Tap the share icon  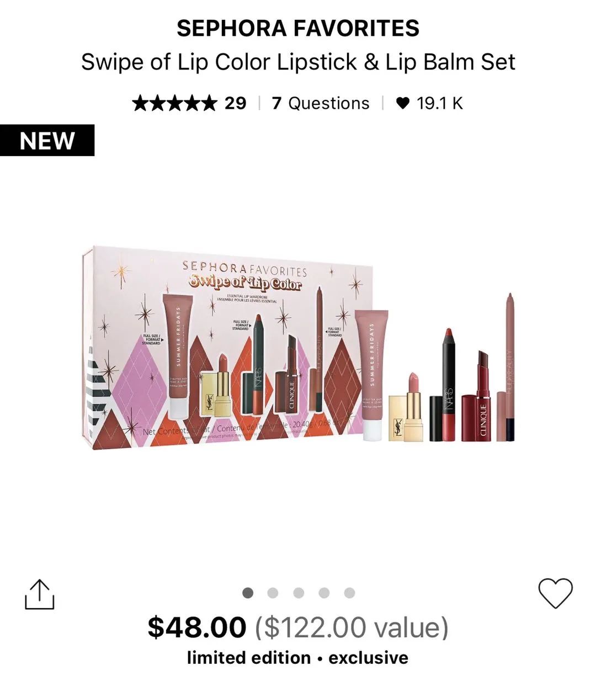point(40,594)
